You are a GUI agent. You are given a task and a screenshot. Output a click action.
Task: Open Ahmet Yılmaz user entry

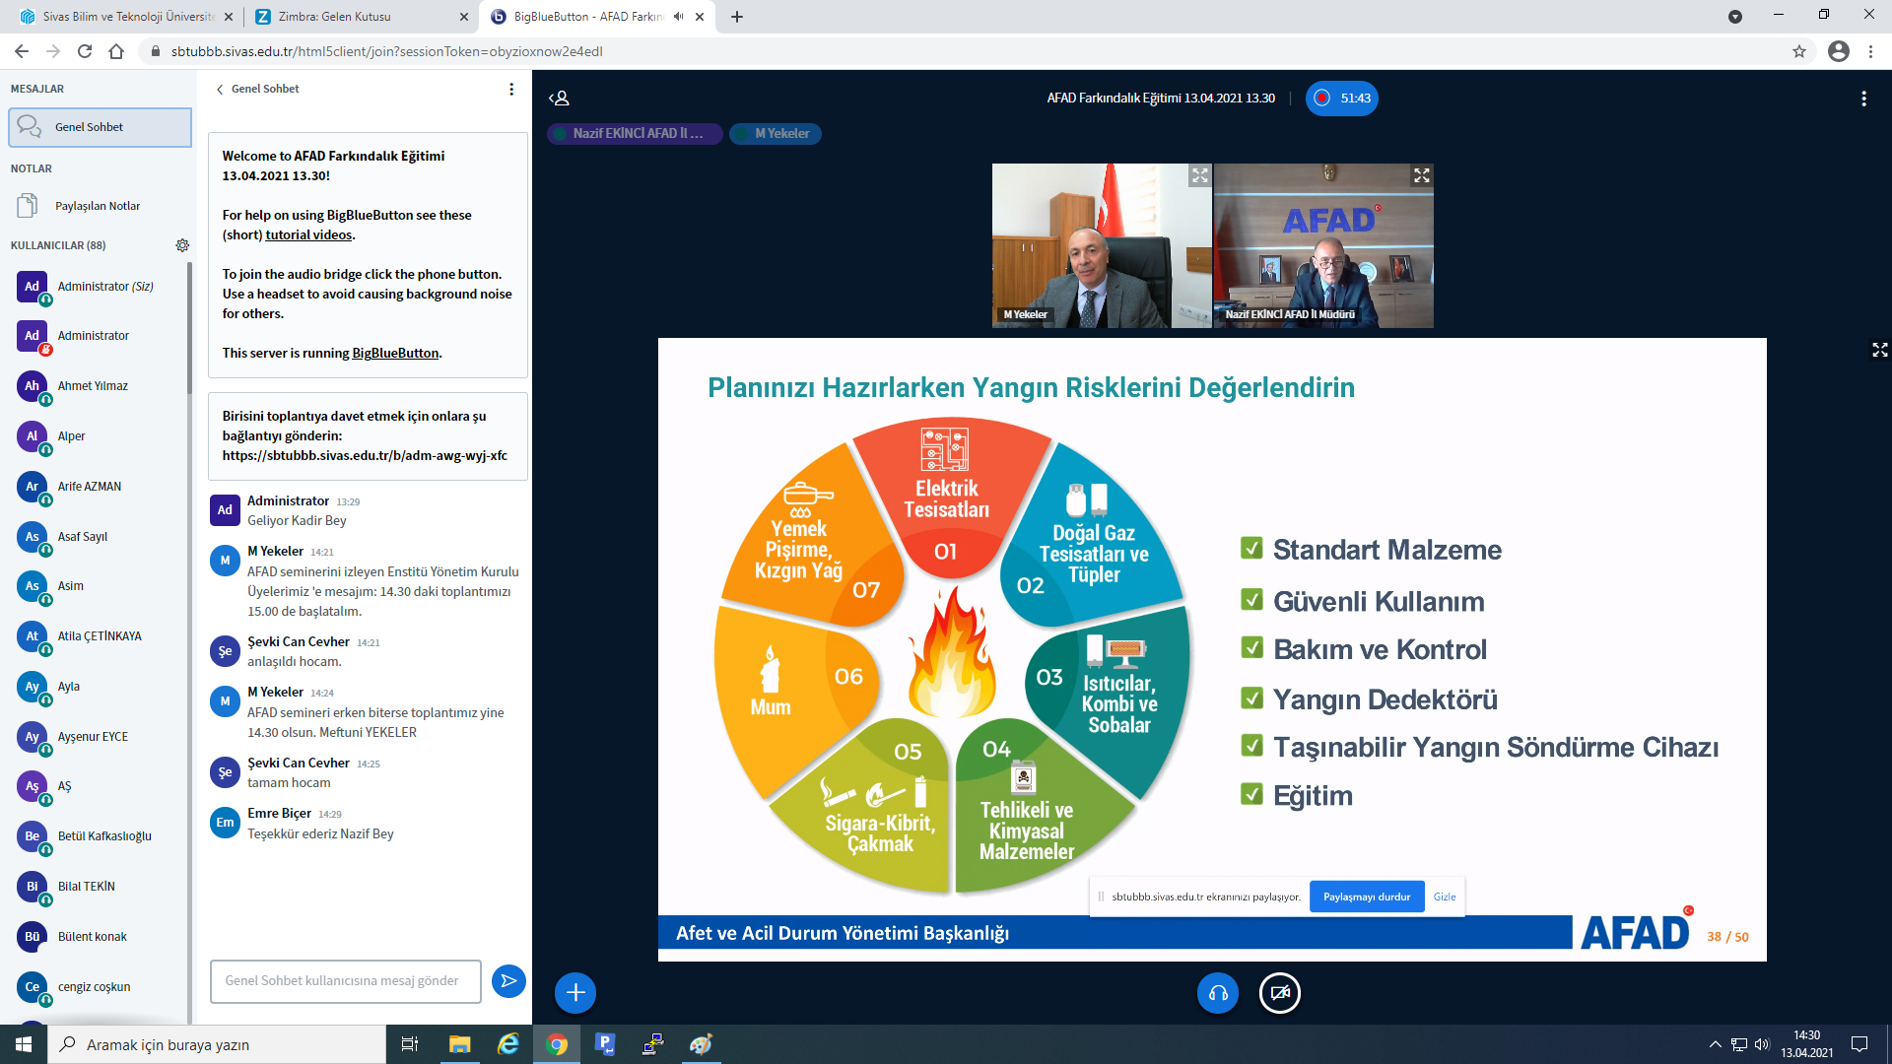pos(99,386)
